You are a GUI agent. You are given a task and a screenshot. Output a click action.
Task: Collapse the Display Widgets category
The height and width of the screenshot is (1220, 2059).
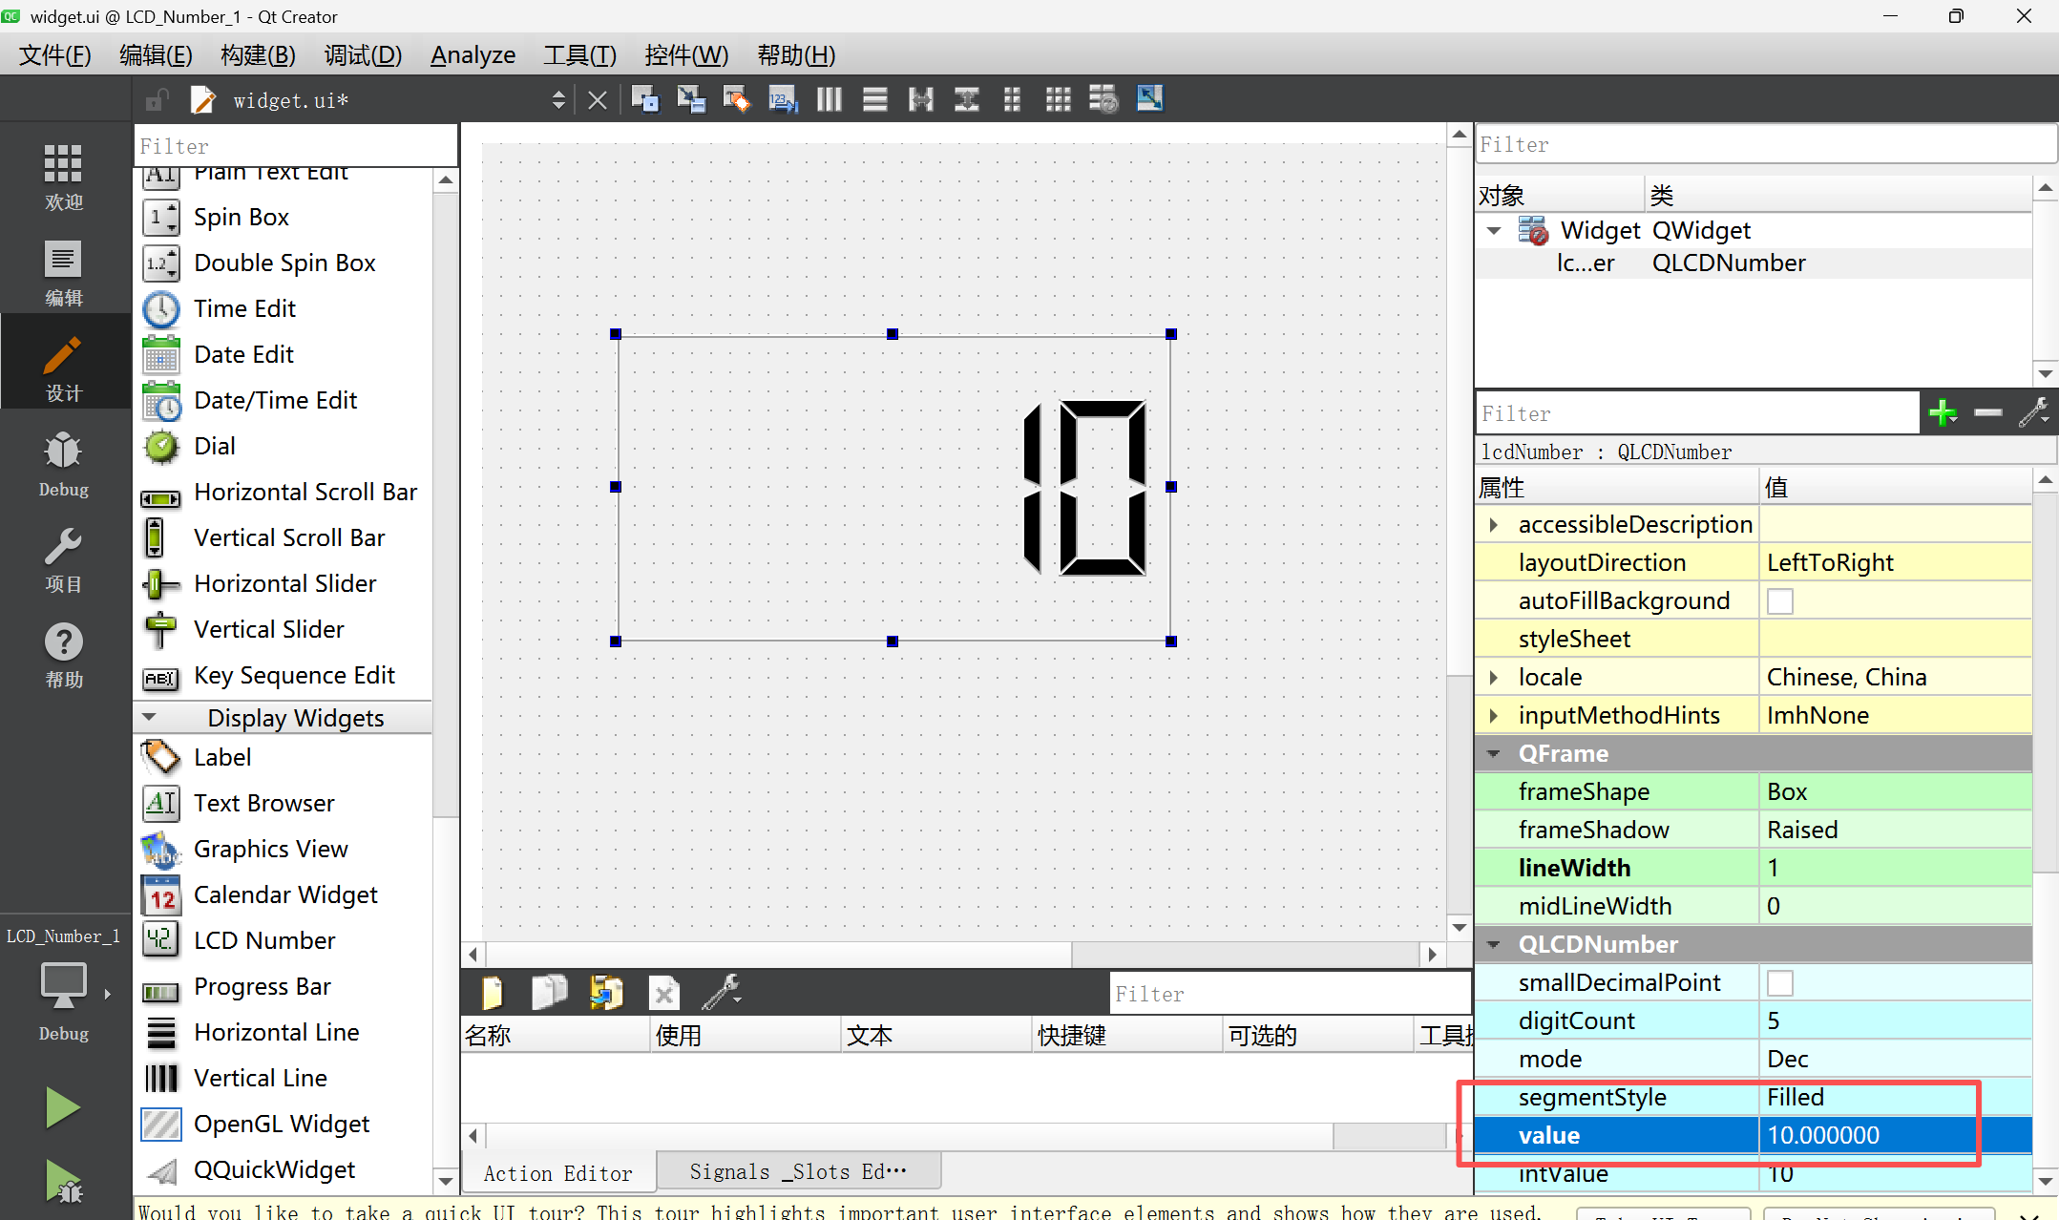[150, 717]
